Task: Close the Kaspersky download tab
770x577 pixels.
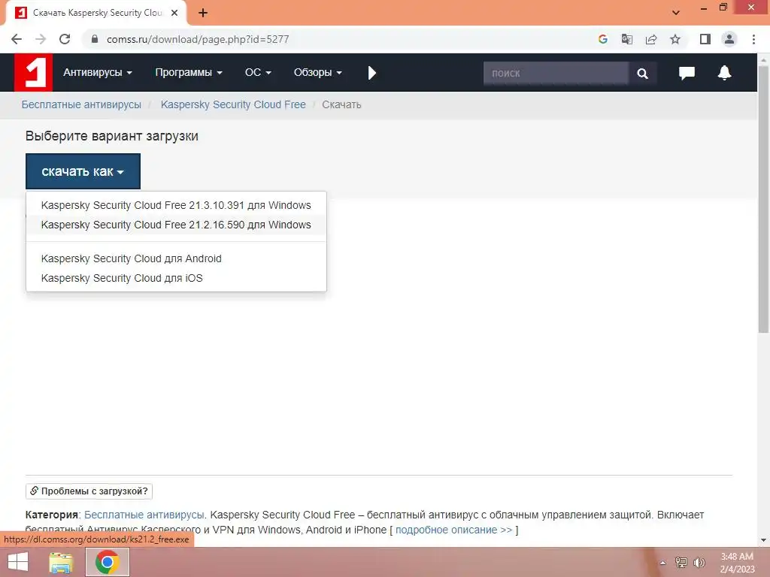Action: point(174,13)
